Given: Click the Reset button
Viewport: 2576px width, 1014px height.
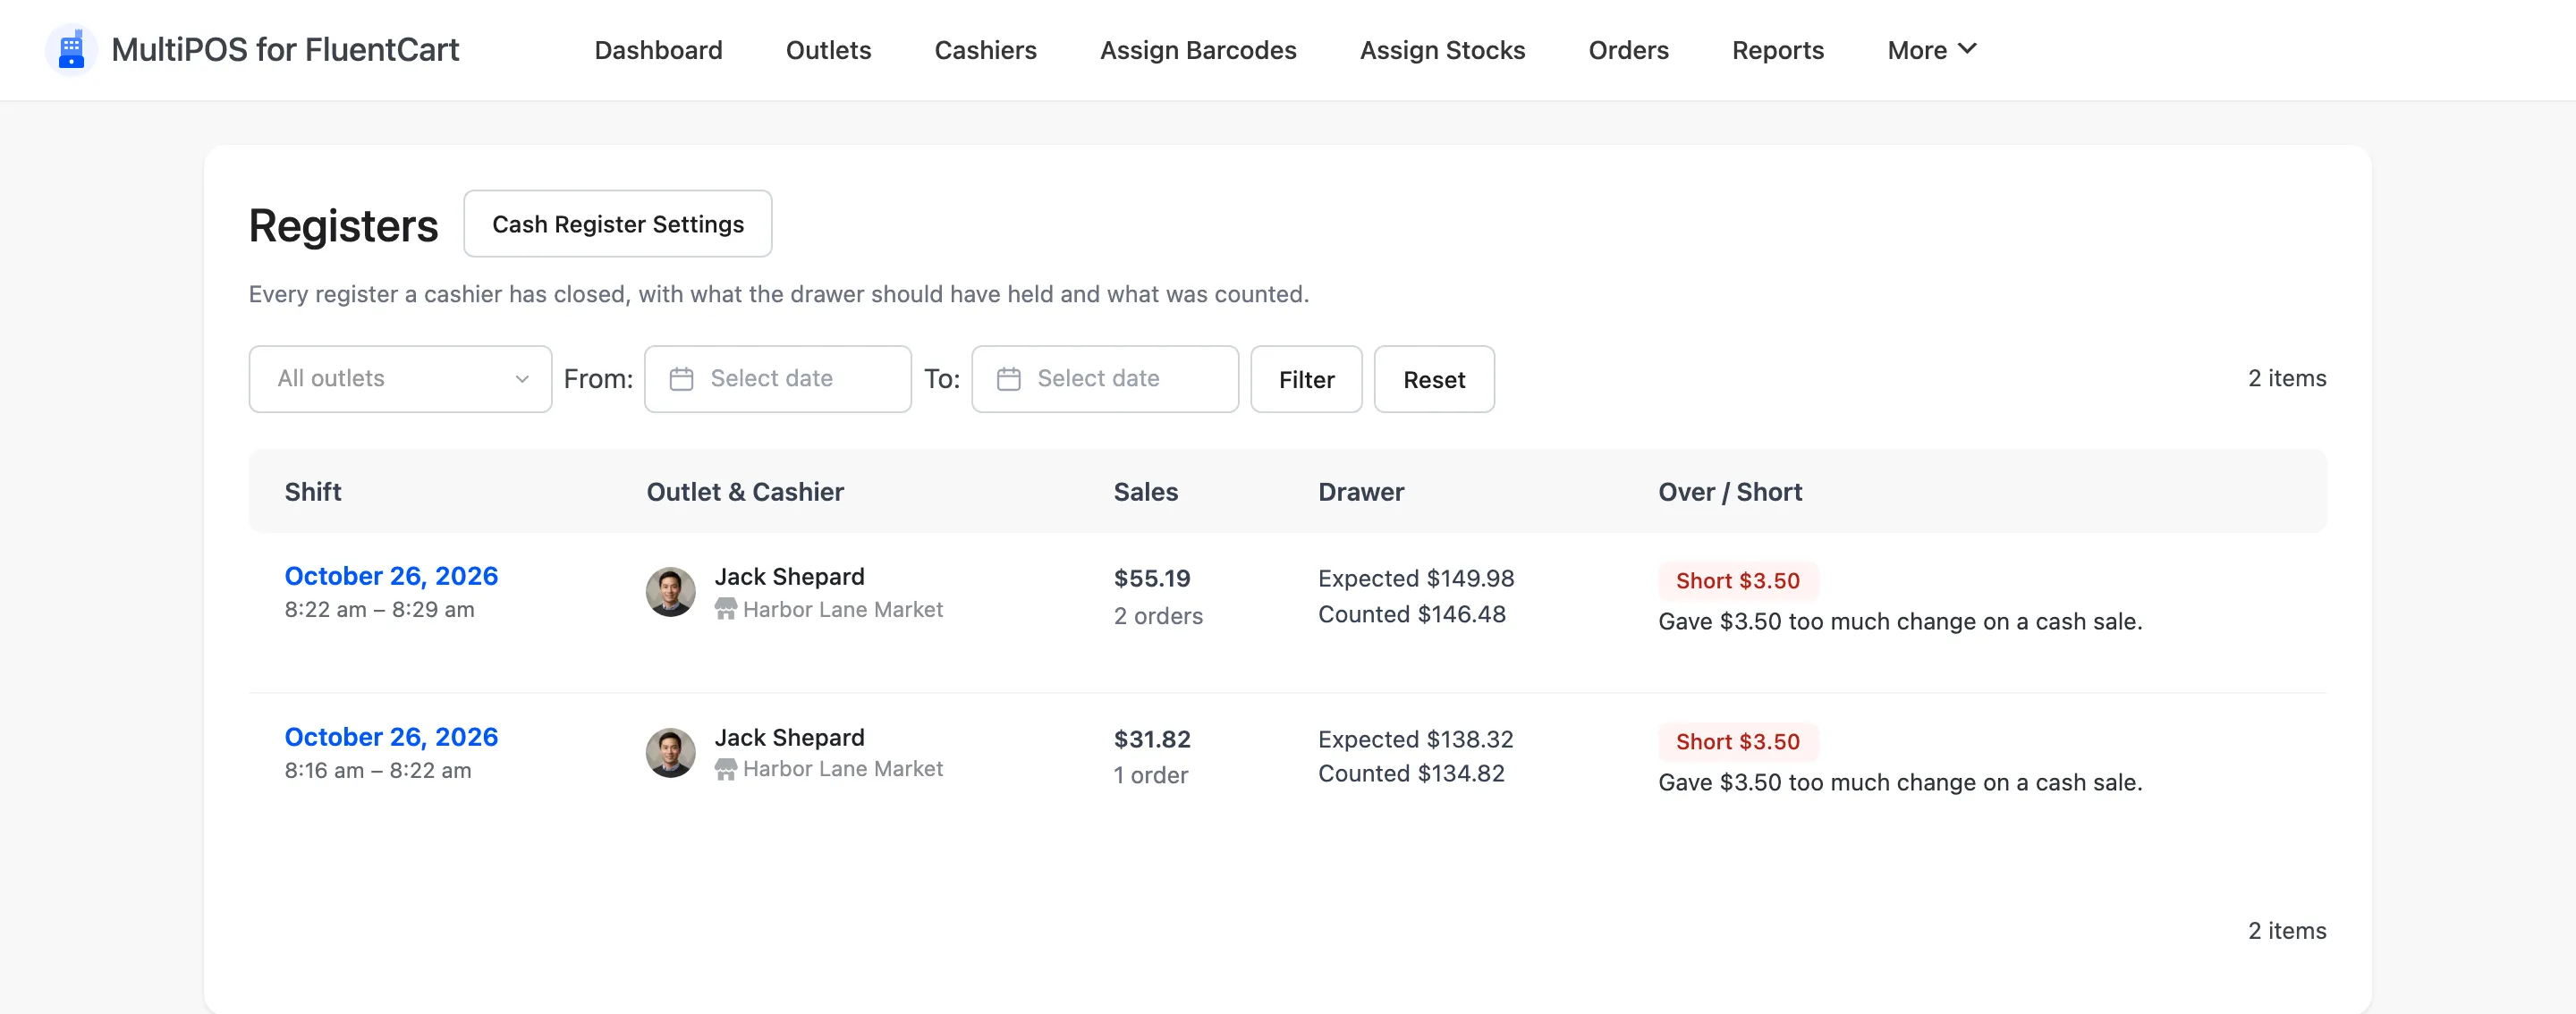Looking at the screenshot, I should [x=1434, y=379].
